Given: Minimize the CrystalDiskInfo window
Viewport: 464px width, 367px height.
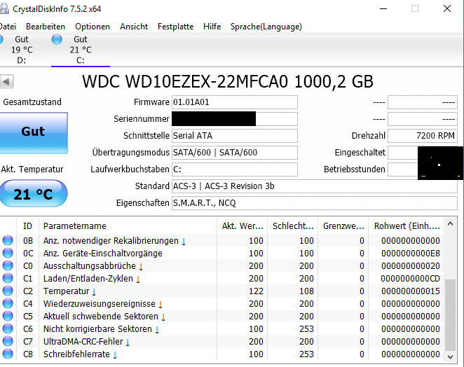Looking at the screenshot, I should tap(383, 9).
